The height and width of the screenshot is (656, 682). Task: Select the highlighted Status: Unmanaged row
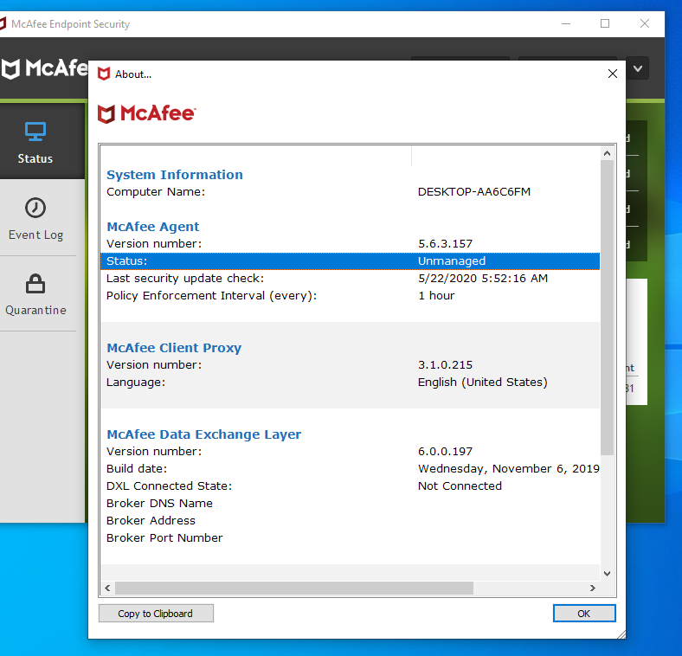point(351,261)
